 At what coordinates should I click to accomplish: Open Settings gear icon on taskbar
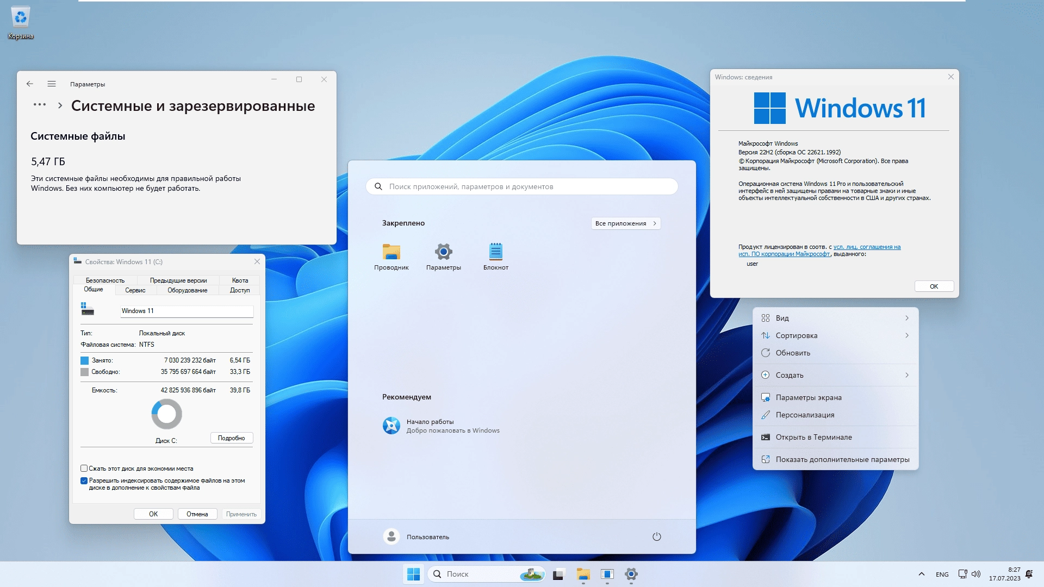[x=631, y=574]
